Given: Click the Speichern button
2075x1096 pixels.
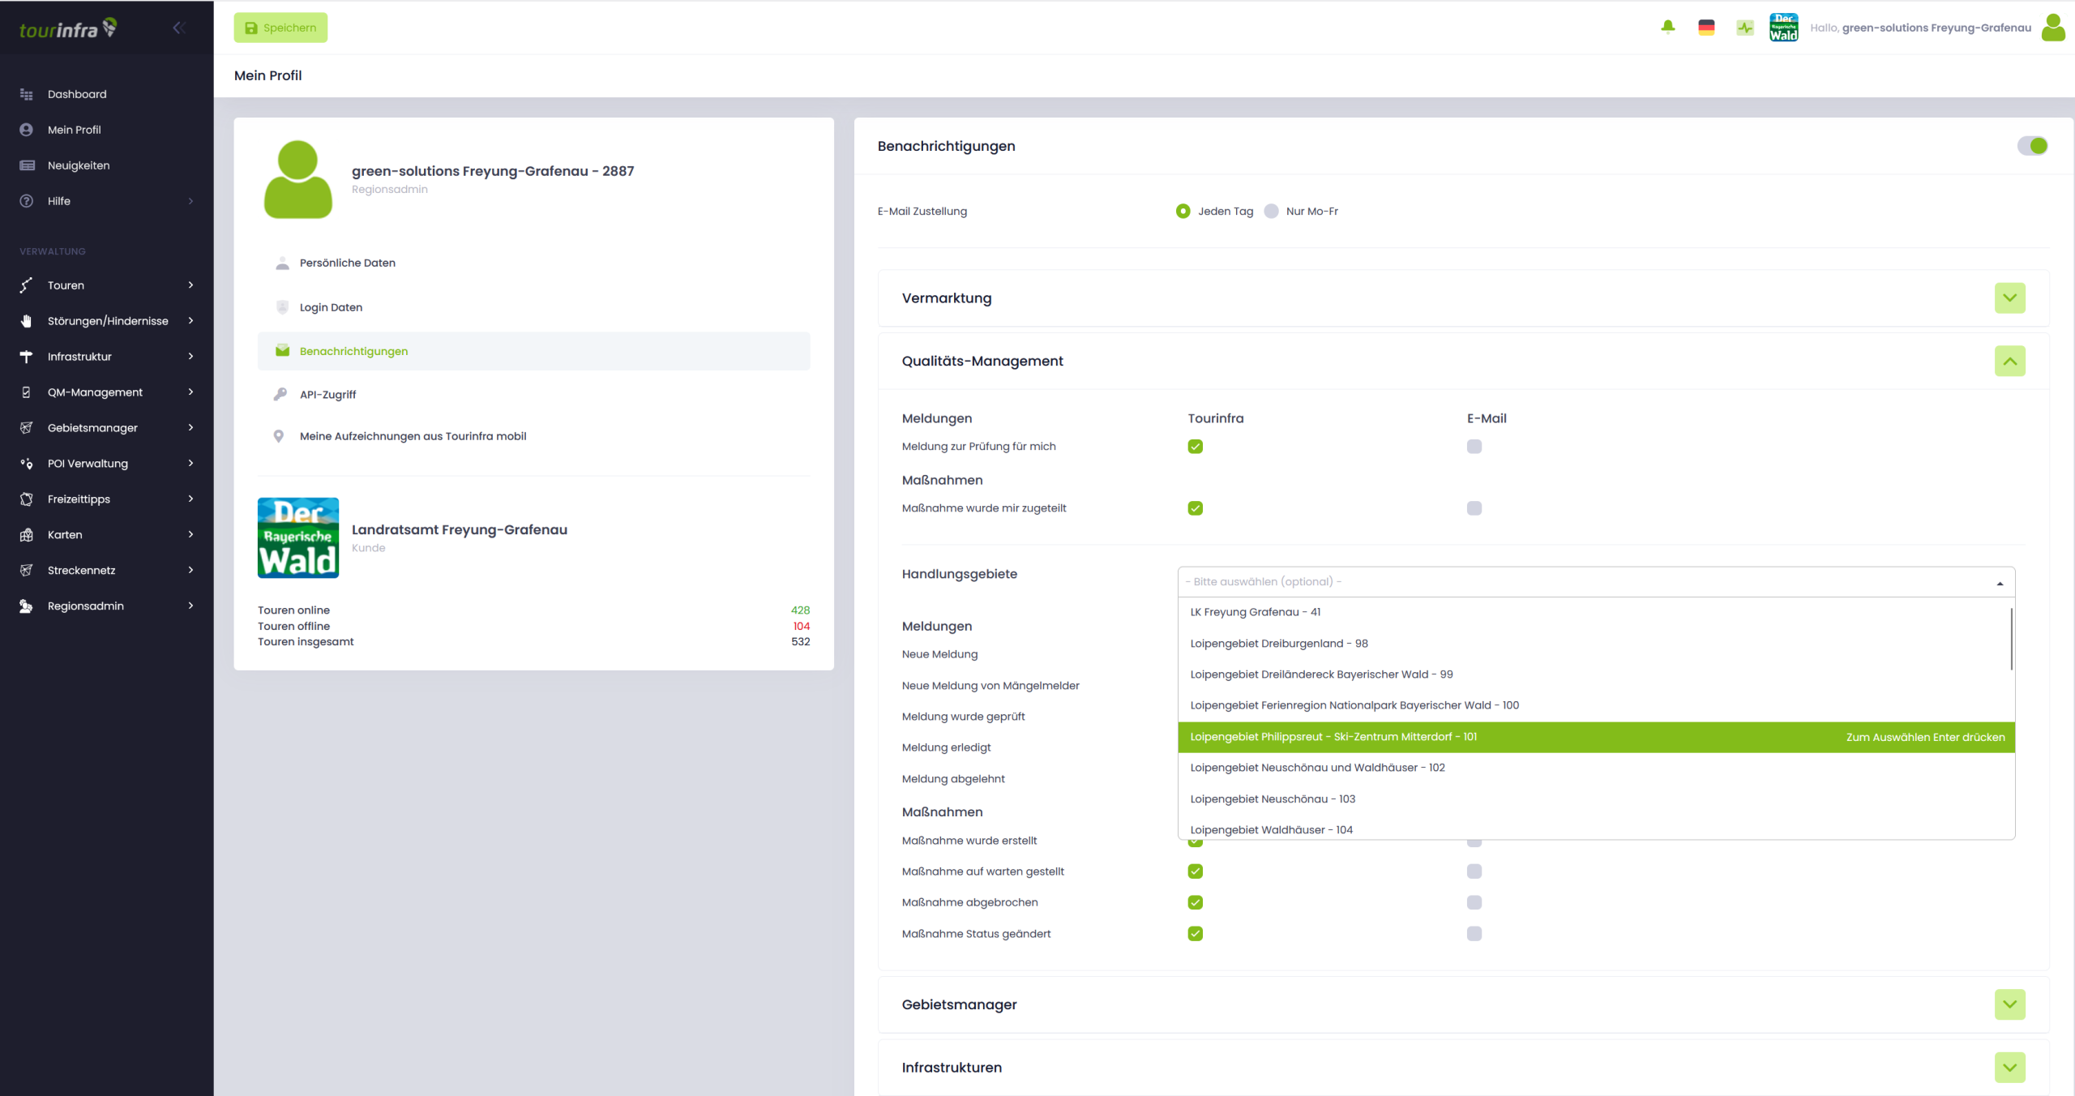Looking at the screenshot, I should click(x=280, y=28).
